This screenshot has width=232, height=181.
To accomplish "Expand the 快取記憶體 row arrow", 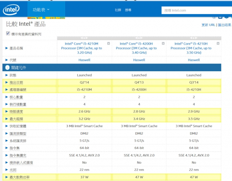I will 6,126.
